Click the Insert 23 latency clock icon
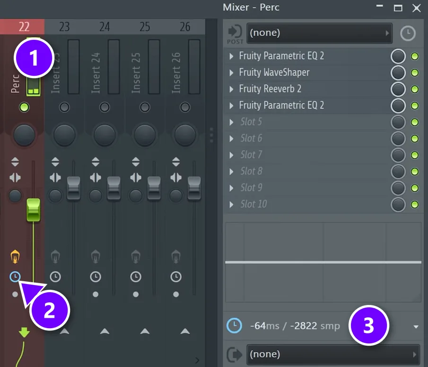This screenshot has height=367, width=428. tap(55, 277)
